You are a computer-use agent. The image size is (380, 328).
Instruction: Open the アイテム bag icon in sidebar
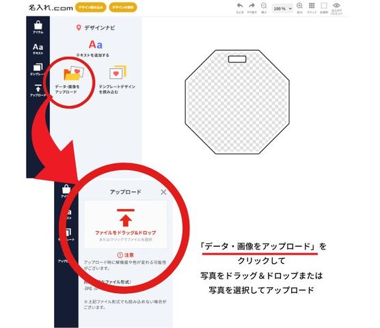click(38, 27)
